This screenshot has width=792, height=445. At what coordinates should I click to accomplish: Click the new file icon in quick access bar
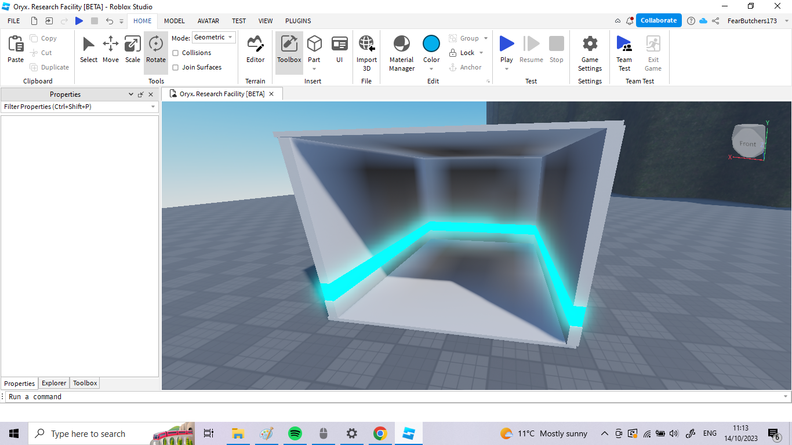34,21
